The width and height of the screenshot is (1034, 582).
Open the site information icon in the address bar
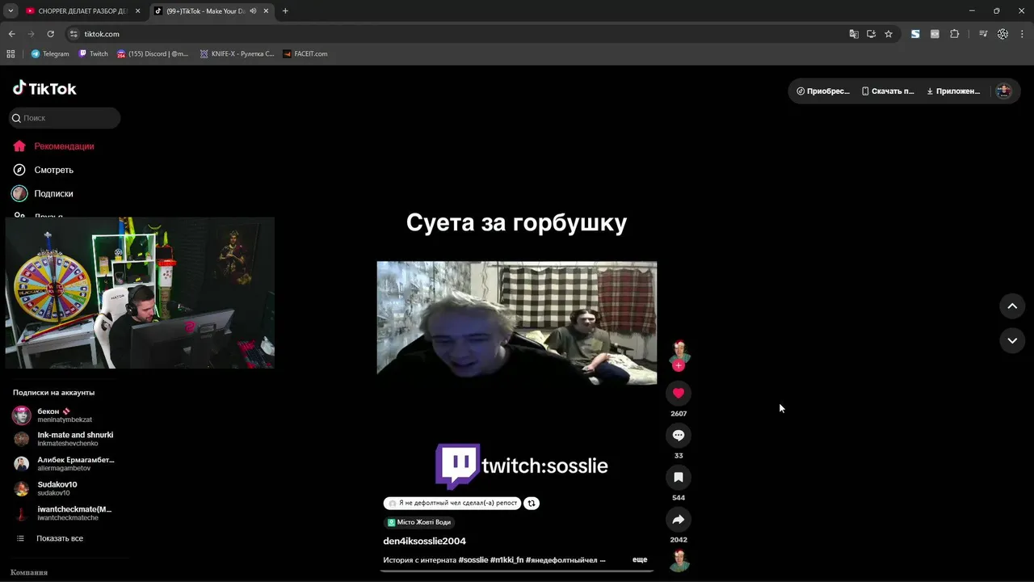pyautogui.click(x=74, y=34)
